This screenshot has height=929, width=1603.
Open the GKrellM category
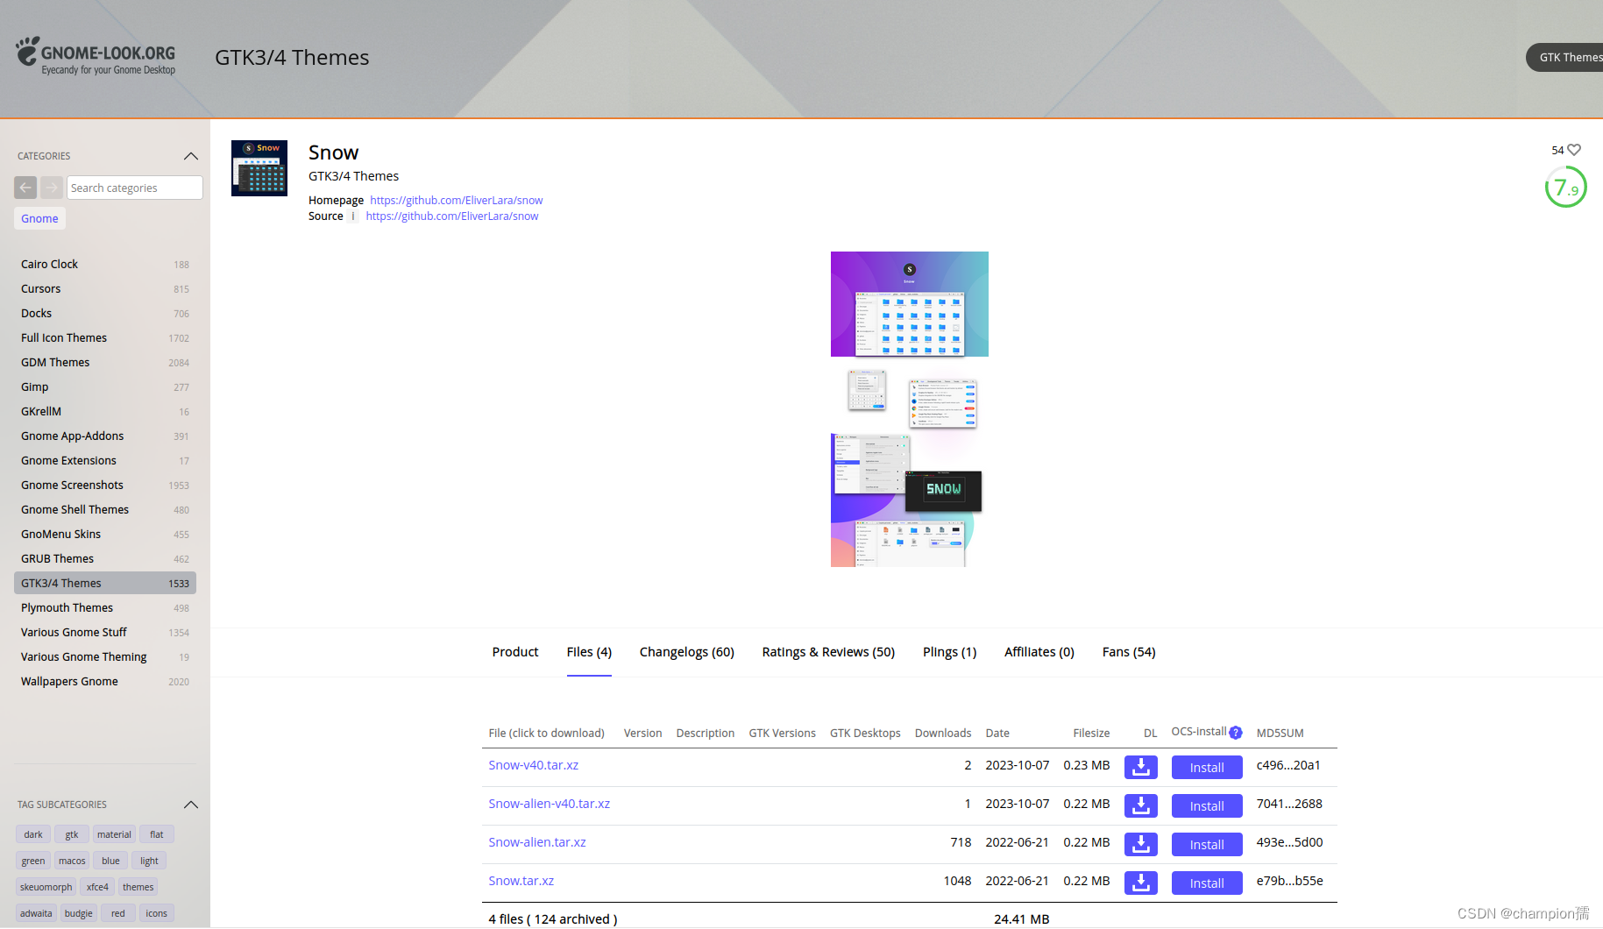pyautogui.click(x=105, y=411)
